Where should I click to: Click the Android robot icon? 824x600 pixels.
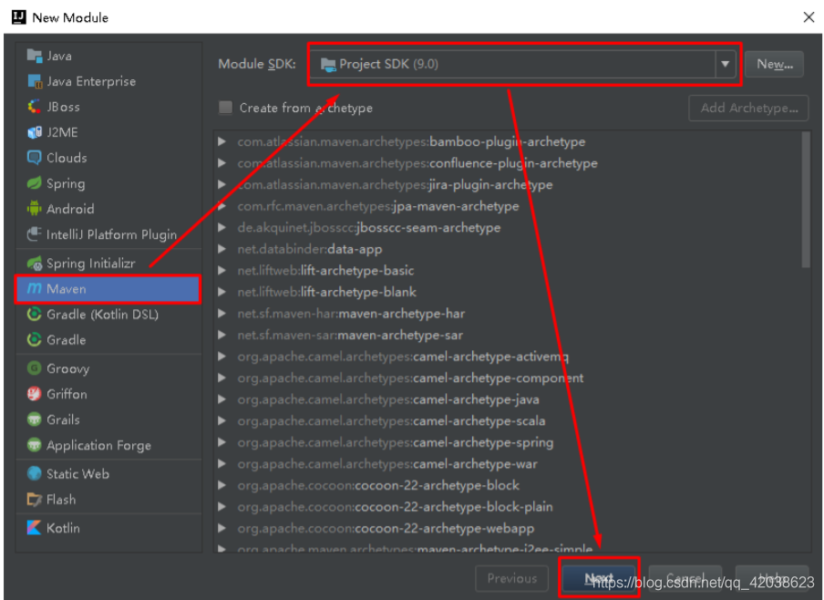tap(34, 209)
